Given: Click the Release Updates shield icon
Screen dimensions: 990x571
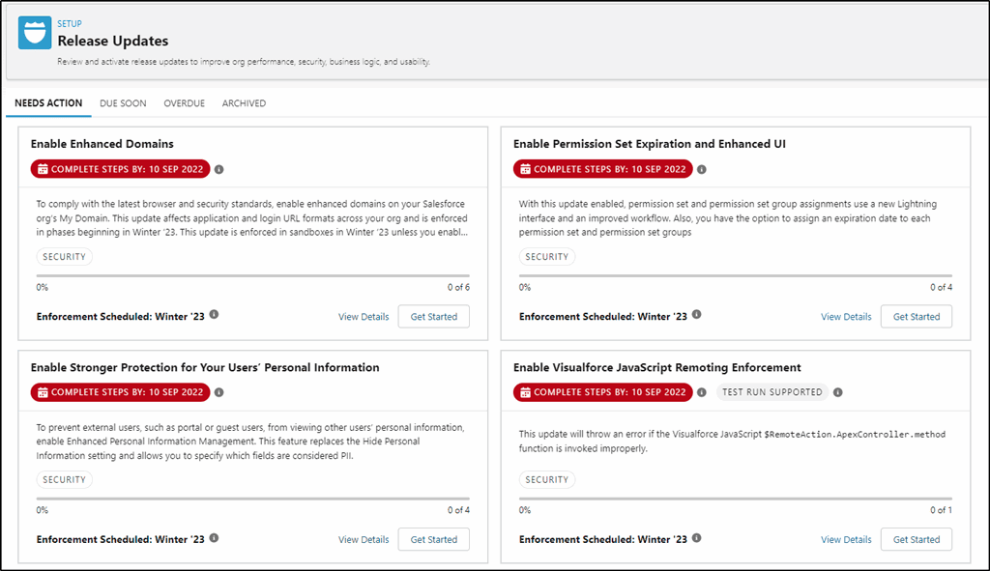Looking at the screenshot, I should click(x=35, y=33).
